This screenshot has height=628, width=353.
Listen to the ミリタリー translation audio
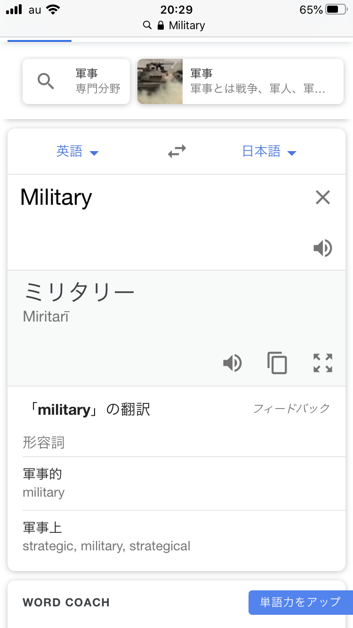pyautogui.click(x=233, y=363)
